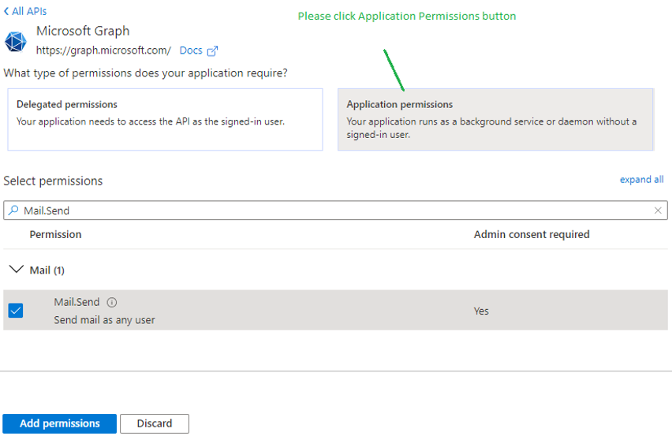Click the external link icon beside Docs
The width and height of the screenshot is (672, 436).
tap(213, 51)
